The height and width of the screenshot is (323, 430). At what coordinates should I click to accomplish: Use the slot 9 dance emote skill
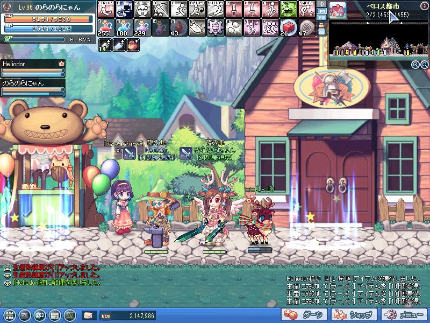[x=252, y=27]
